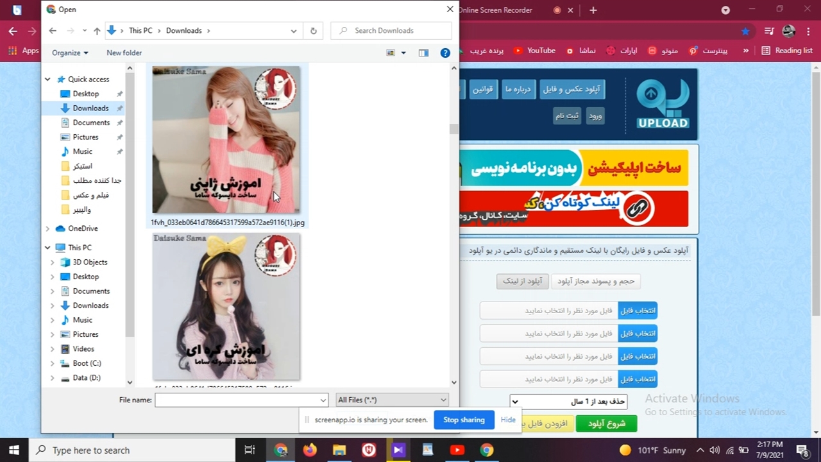Open the change view dropdown arrow

pyautogui.click(x=403, y=53)
